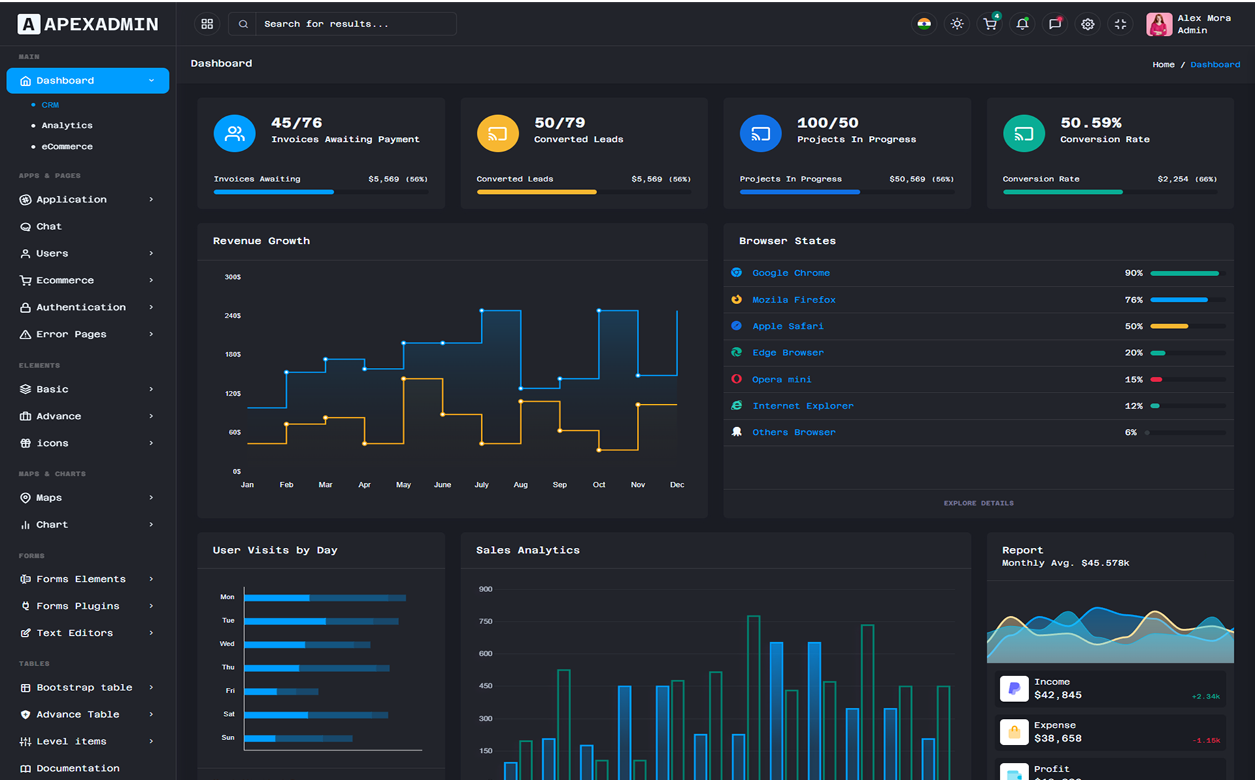Expand the Error Pages chevron
Viewport: 1255px width, 780px height.
click(x=152, y=334)
